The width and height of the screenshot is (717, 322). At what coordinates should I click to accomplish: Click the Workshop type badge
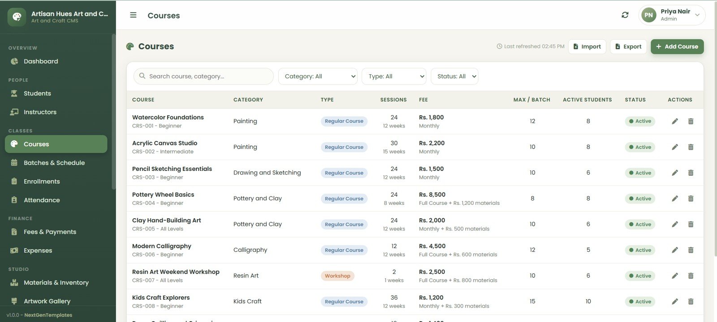(337, 276)
